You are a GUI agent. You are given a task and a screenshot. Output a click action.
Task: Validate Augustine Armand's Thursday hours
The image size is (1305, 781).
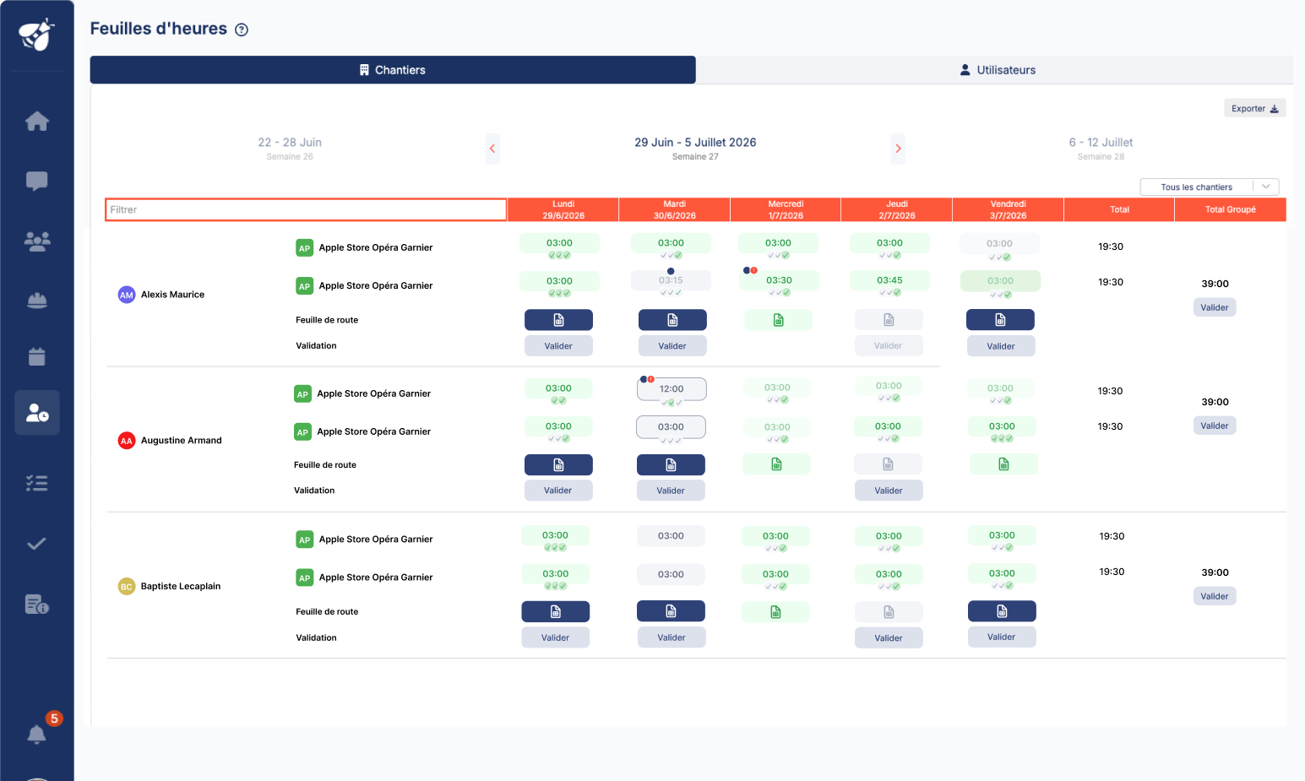[889, 491]
